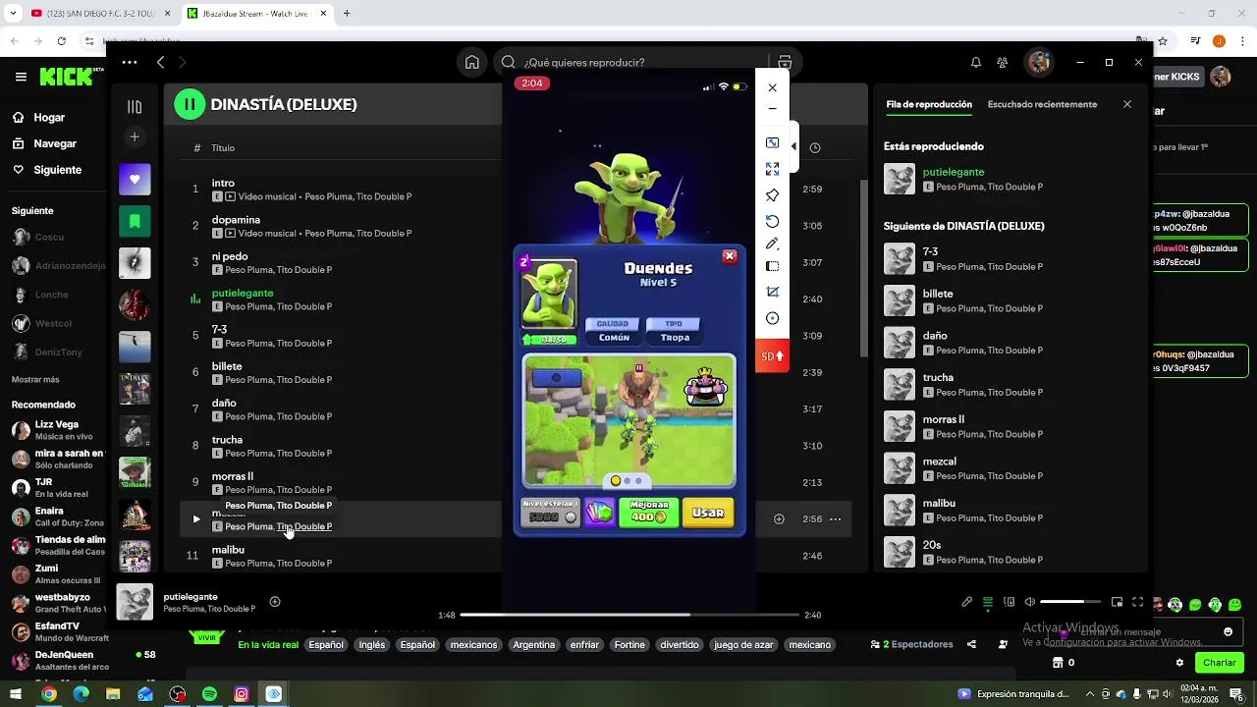Click the red SD quality button
1257x707 pixels.
(x=773, y=355)
